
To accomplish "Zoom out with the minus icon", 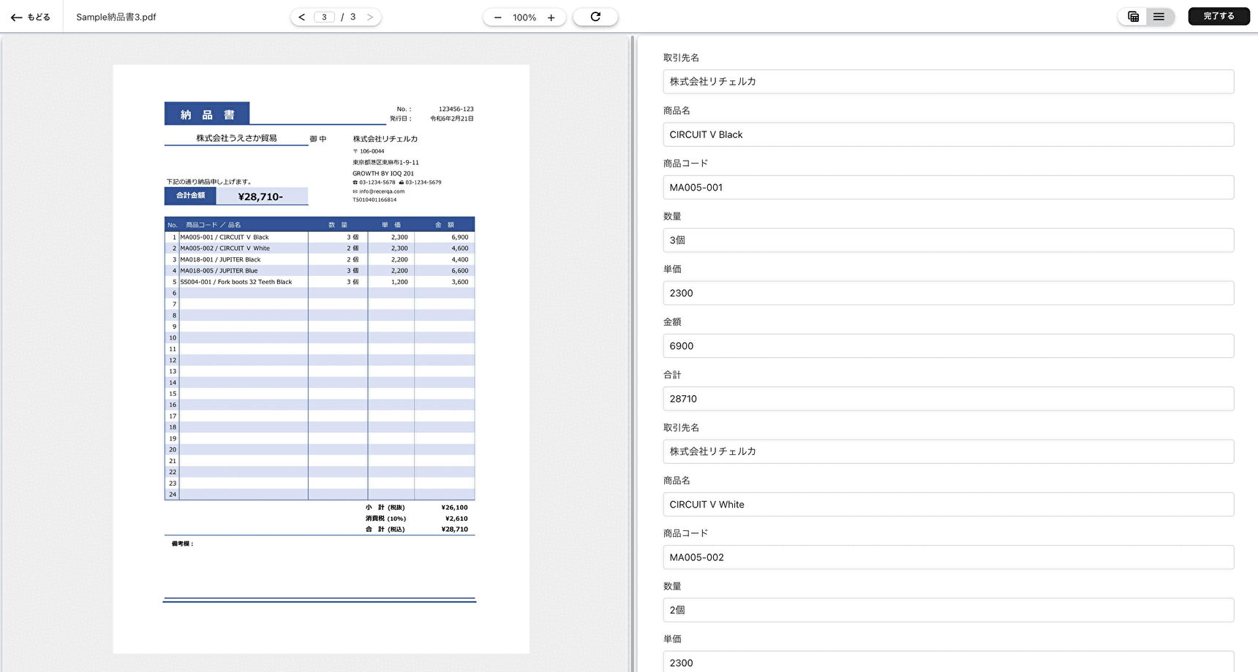I will (498, 18).
